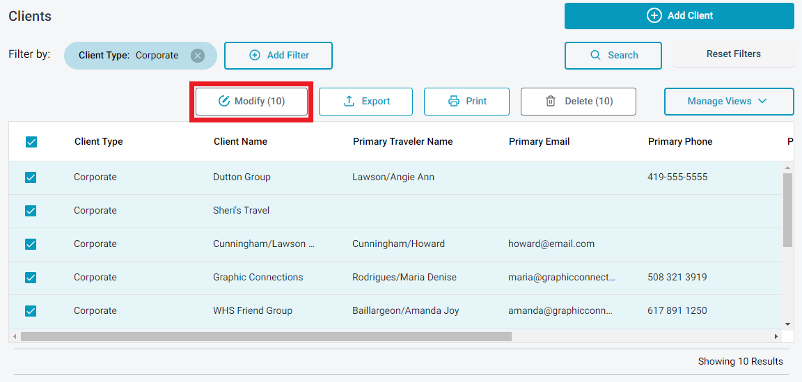Viewport: 802px width, 382px height.
Task: Click the printer icon on Print
Action: pos(454,101)
